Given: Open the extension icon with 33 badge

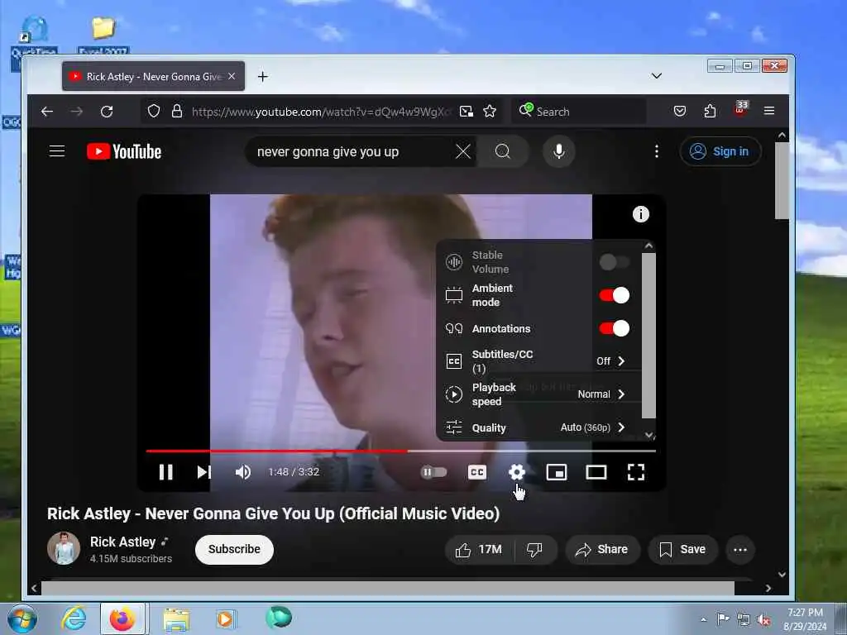Looking at the screenshot, I should tap(740, 108).
